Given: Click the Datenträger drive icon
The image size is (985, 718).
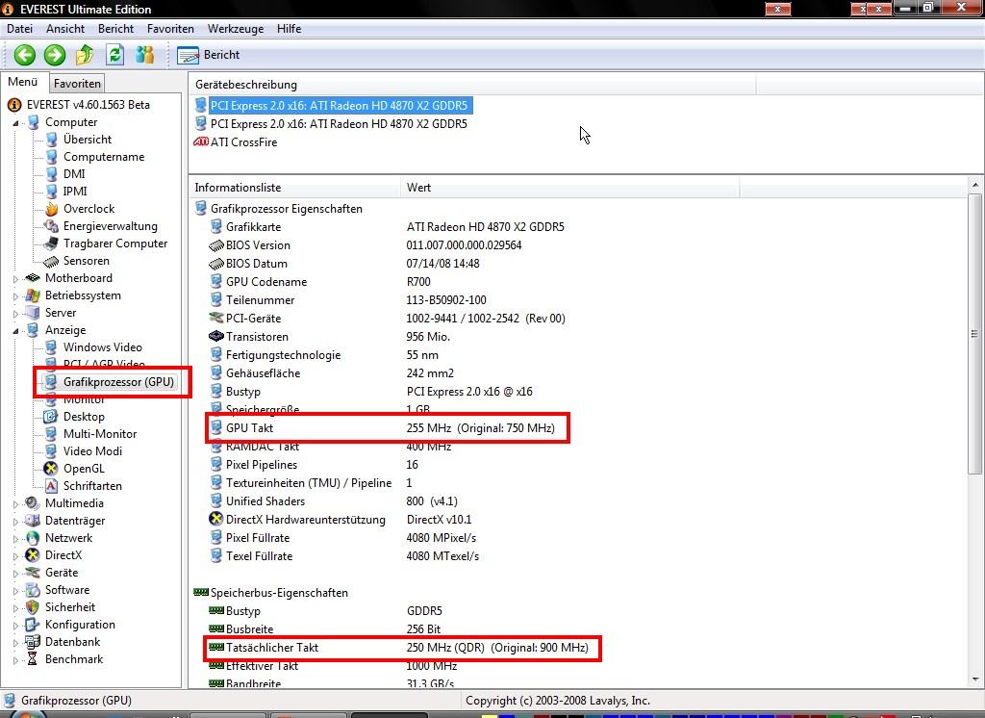Looking at the screenshot, I should (x=32, y=521).
